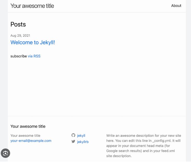
Task: Open the jekyllrb Twitter profile link
Action: coord(83,142)
